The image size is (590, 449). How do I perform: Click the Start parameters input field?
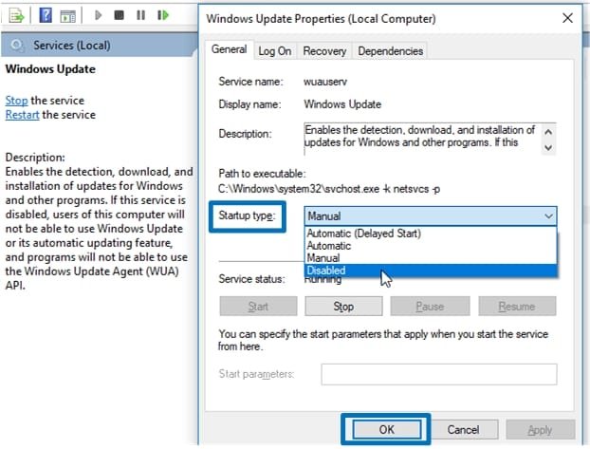coord(439,374)
